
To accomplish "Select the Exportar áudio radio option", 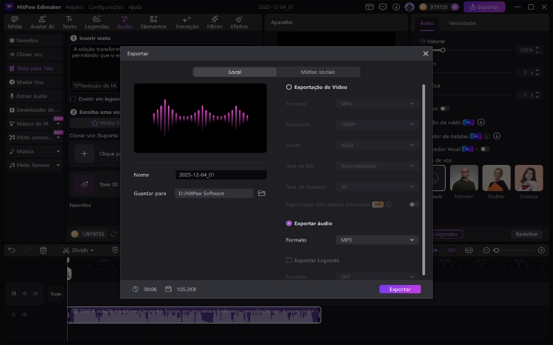I will [289, 224].
